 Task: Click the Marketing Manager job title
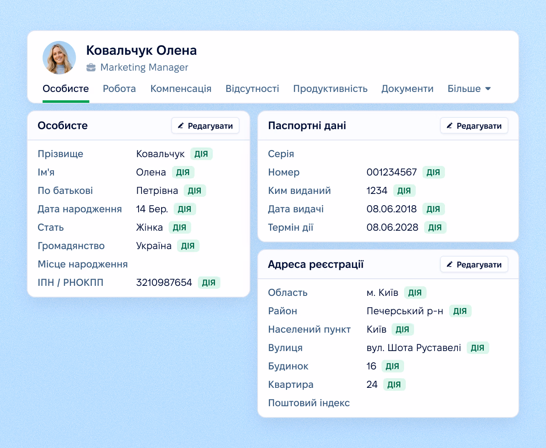coord(144,67)
